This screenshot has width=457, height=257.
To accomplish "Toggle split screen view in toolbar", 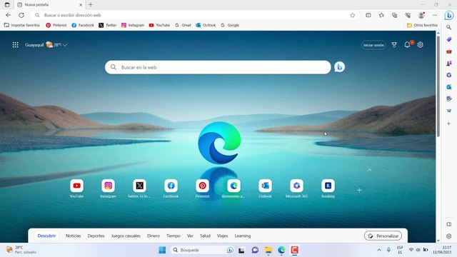I will pyautogui.click(x=368, y=15).
